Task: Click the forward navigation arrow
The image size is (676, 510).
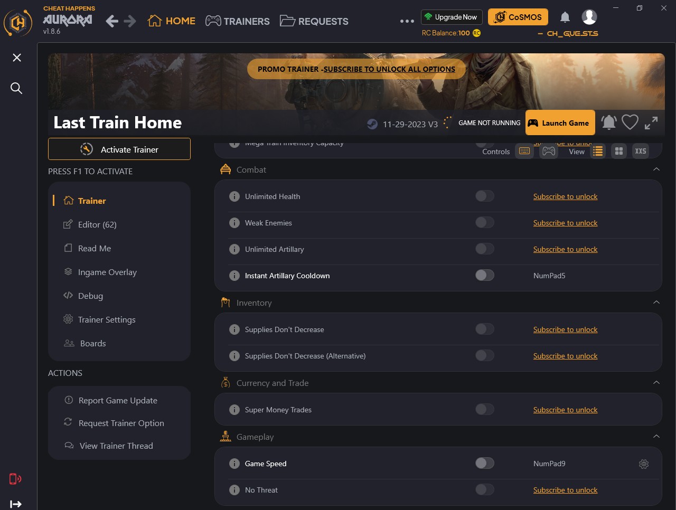Action: click(130, 21)
